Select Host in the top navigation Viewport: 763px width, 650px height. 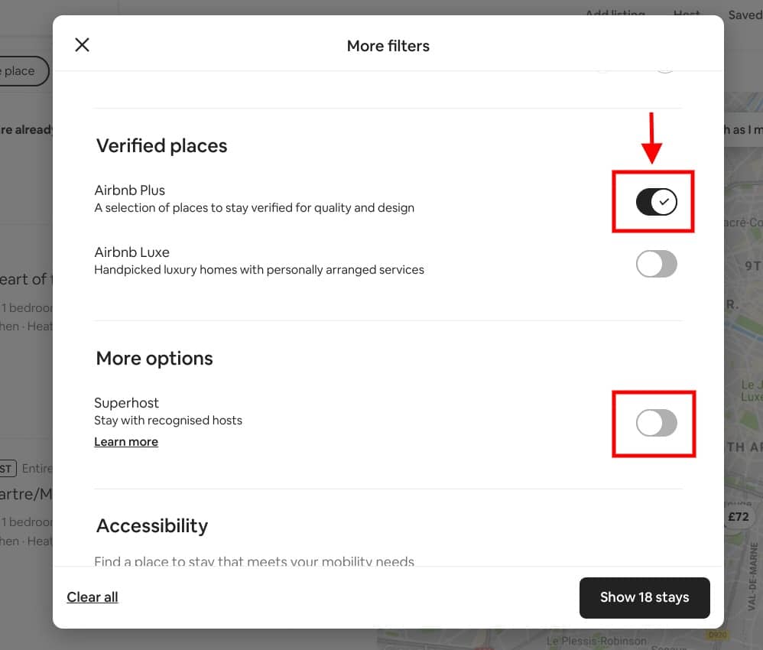pyautogui.click(x=686, y=14)
